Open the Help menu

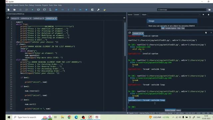60,5
